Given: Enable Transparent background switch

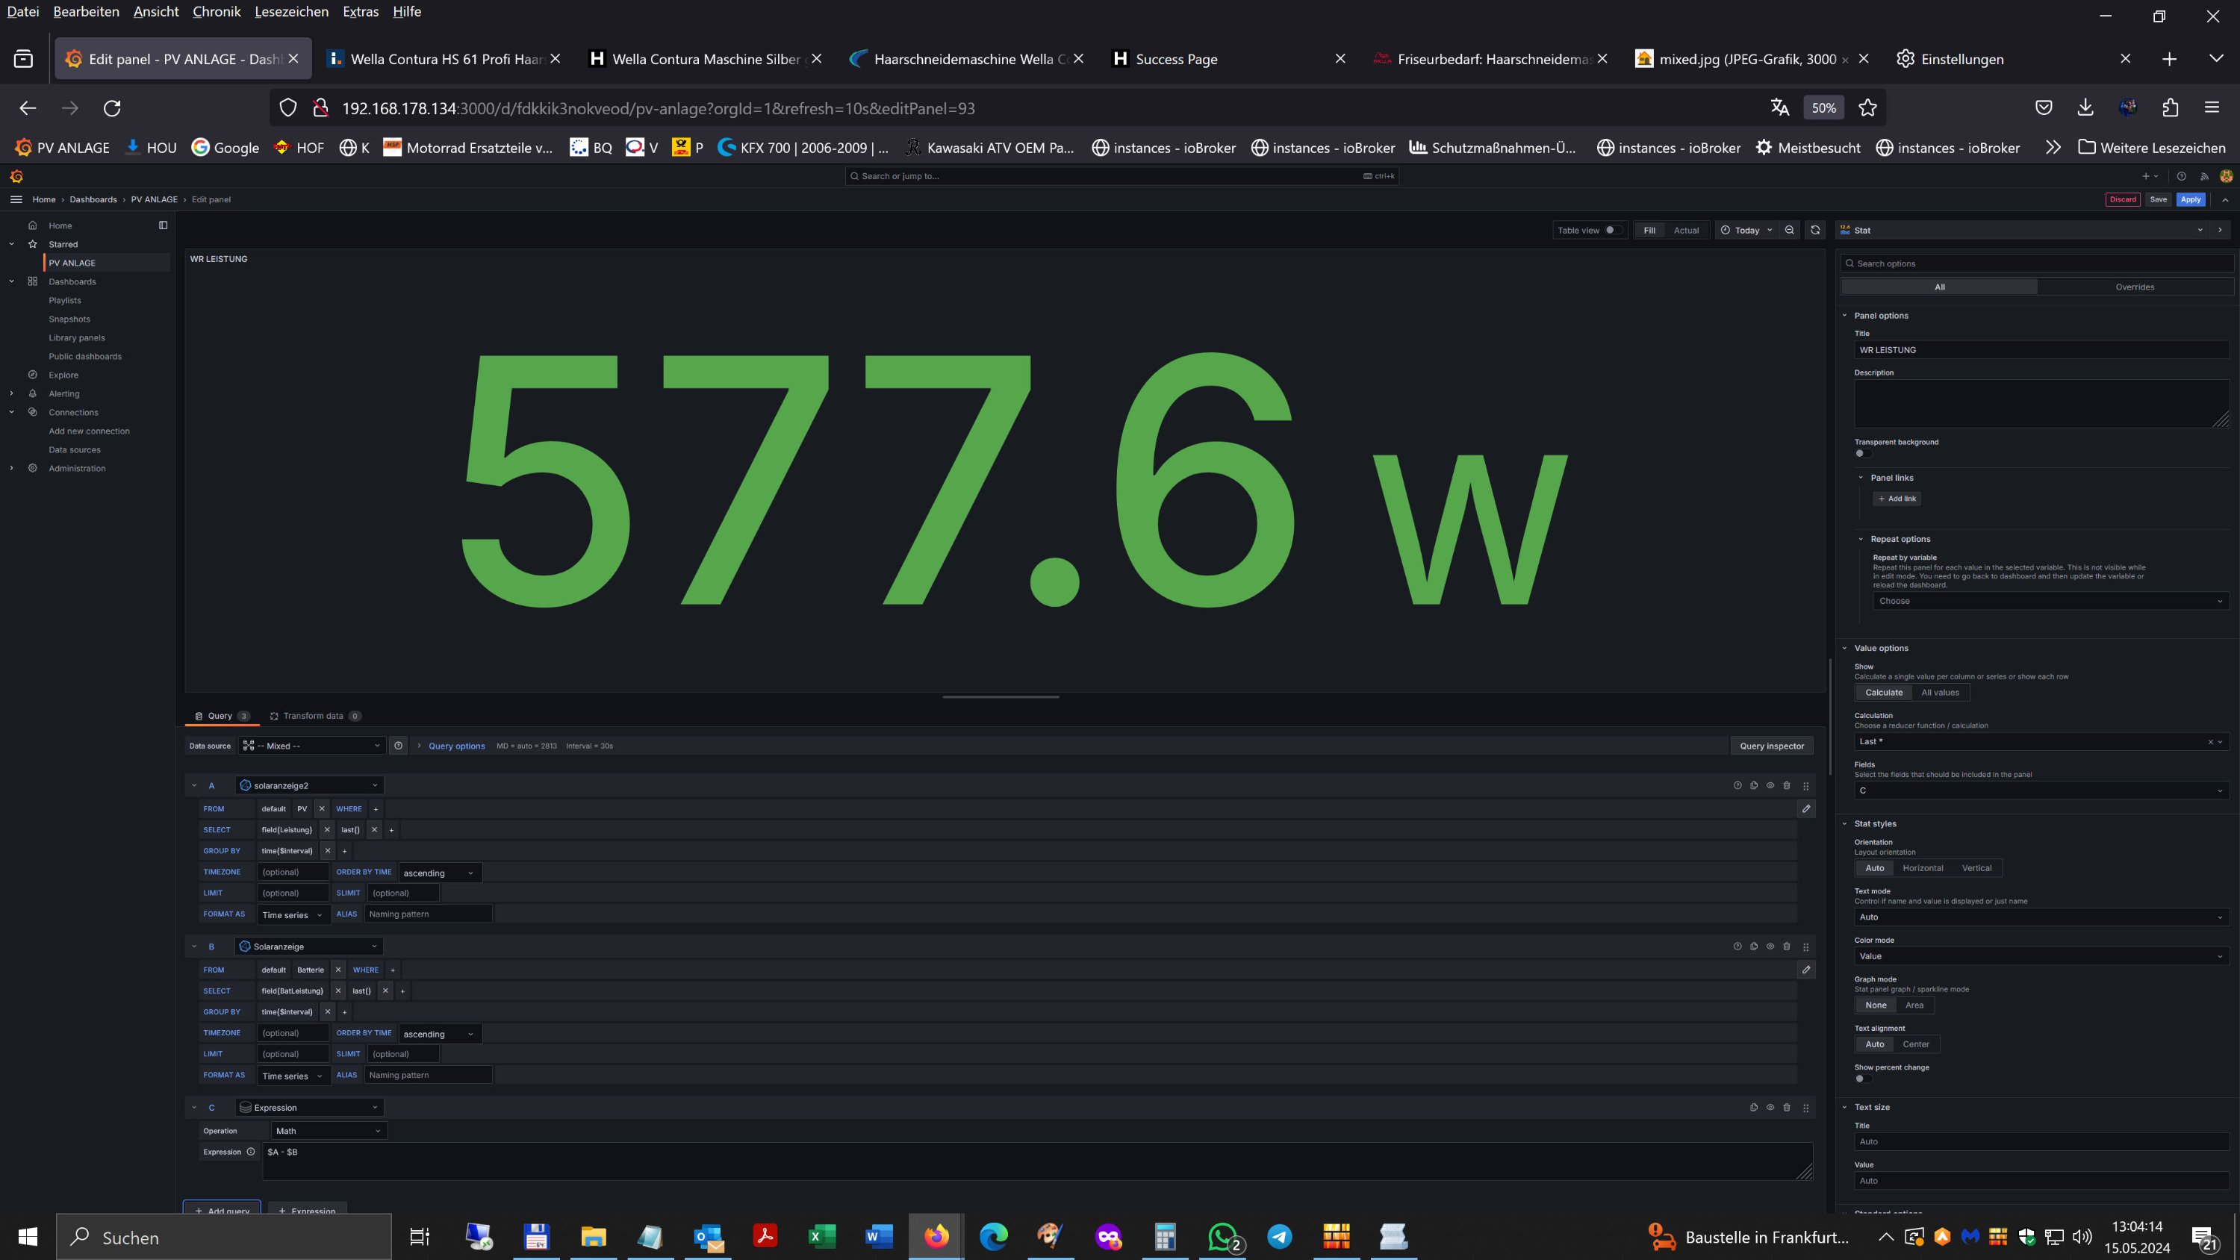Looking at the screenshot, I should pos(1861,453).
